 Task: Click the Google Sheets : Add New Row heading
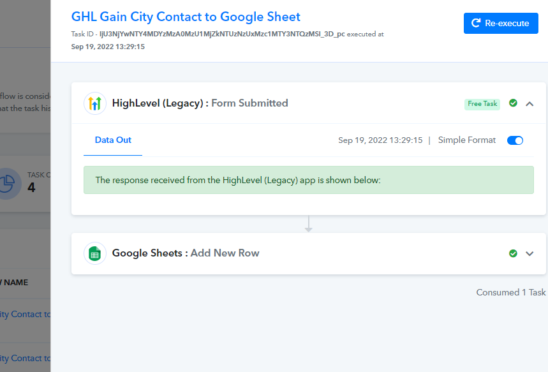pos(186,253)
